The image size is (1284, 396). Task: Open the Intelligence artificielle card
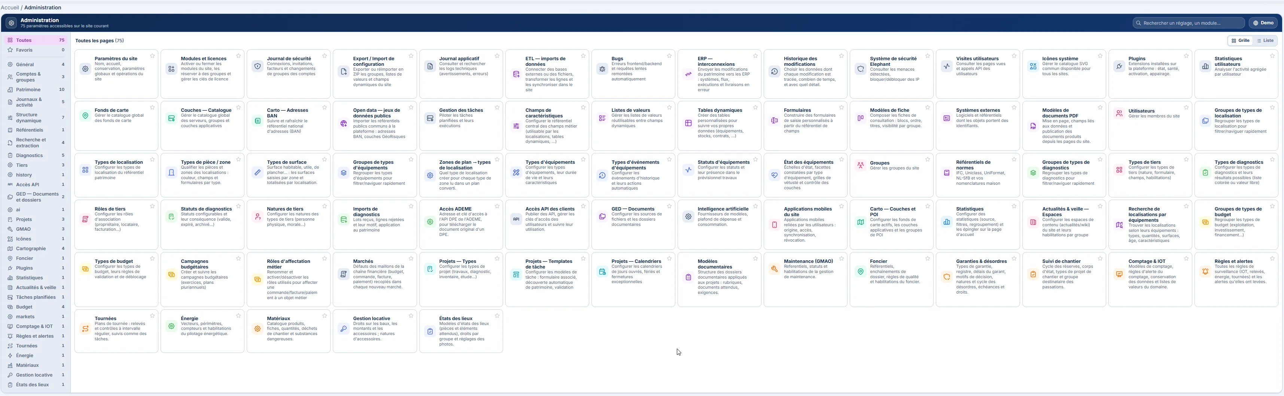719,225
